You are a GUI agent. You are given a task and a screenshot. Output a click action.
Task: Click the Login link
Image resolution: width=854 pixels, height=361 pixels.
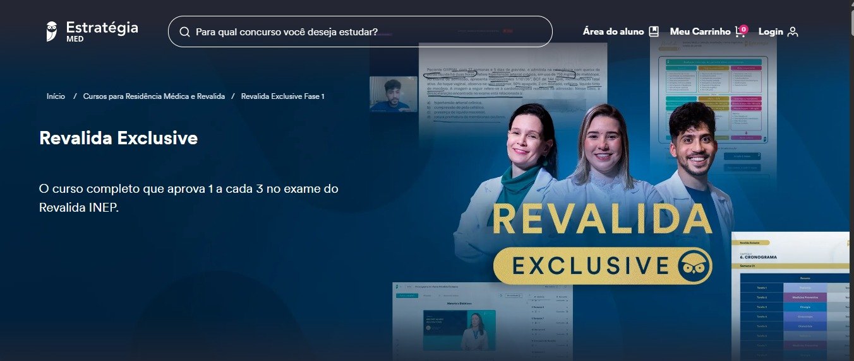[771, 32]
